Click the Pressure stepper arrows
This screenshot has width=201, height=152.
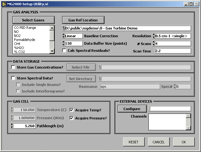(x=12, y=118)
